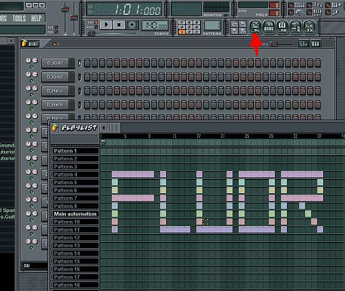Show the step sequencer via SS button
Image resolution: width=345 pixels, height=291 pixels.
tap(269, 27)
